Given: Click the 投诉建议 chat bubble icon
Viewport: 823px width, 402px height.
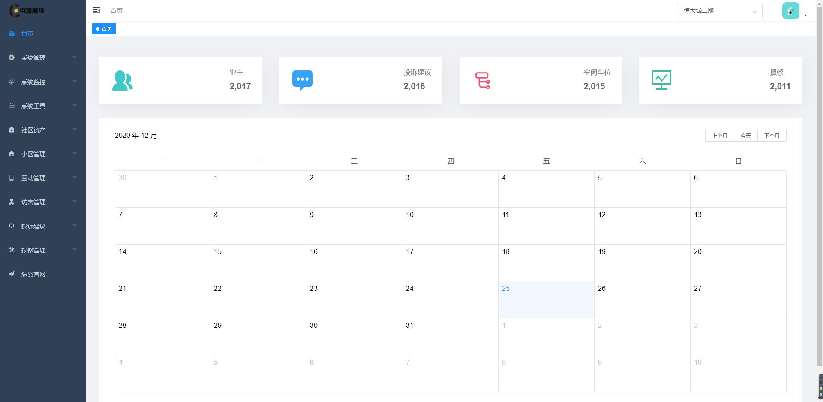Looking at the screenshot, I should (x=303, y=80).
